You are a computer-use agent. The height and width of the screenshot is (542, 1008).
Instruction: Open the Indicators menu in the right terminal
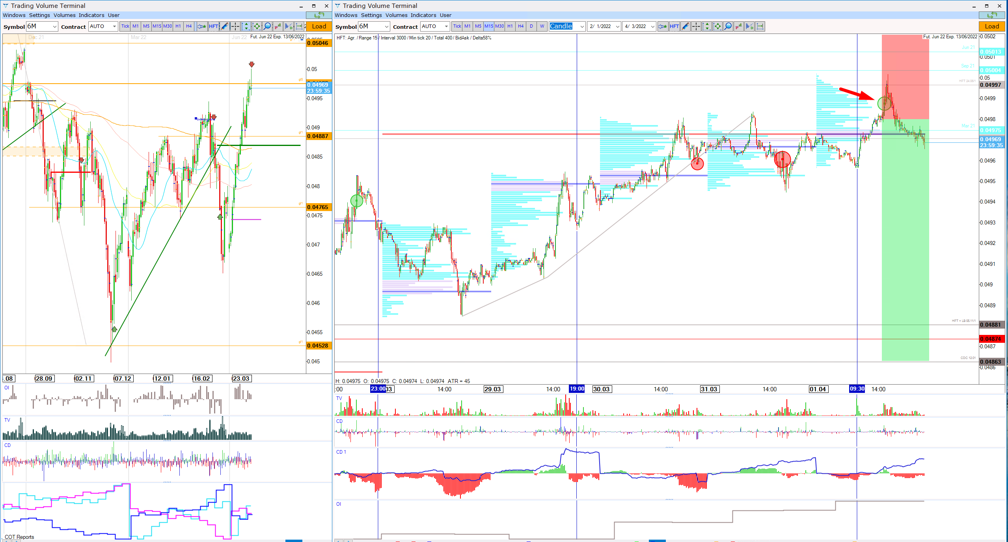[423, 15]
